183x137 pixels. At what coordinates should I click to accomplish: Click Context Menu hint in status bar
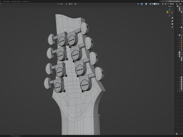pyautogui.click(x=16, y=136)
